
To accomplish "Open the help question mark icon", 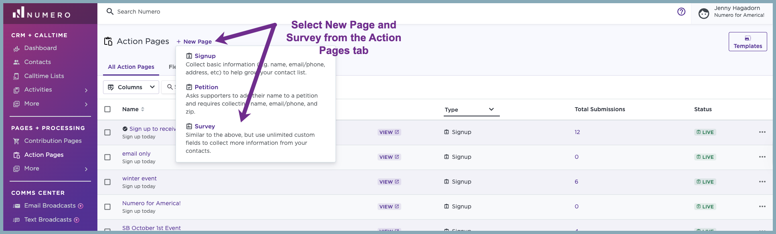I will click(681, 12).
